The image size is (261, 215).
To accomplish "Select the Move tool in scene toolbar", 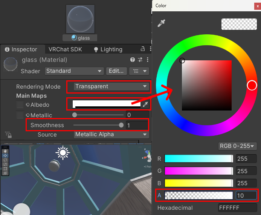I will (5, 155).
